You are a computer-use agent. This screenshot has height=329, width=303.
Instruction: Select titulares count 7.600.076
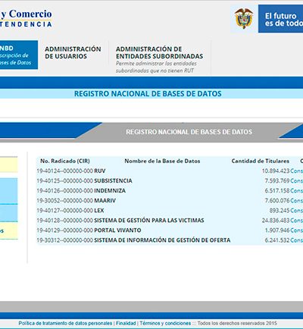[x=277, y=200]
